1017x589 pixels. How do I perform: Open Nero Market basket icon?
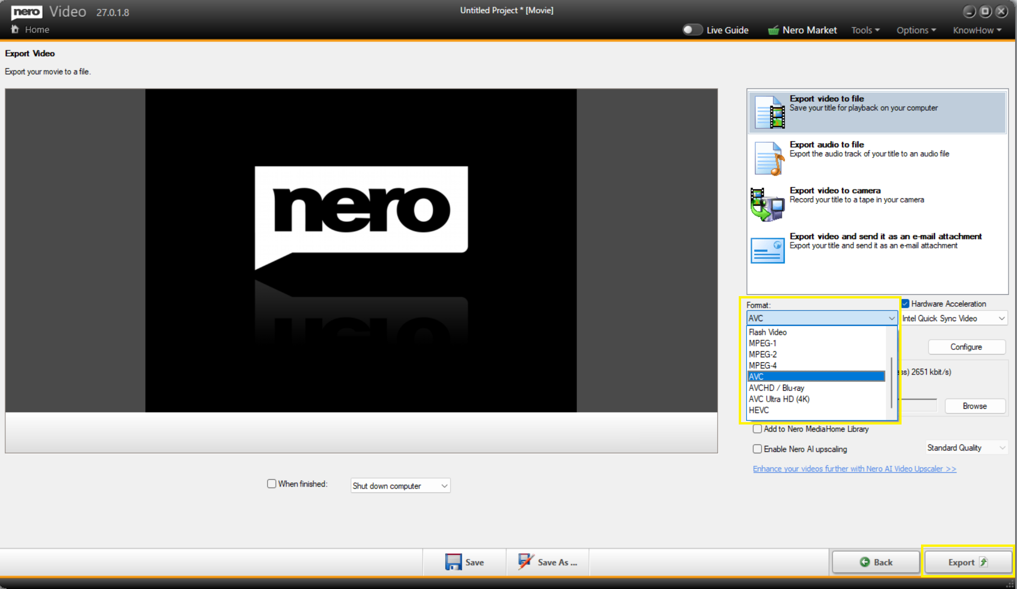pyautogui.click(x=773, y=31)
